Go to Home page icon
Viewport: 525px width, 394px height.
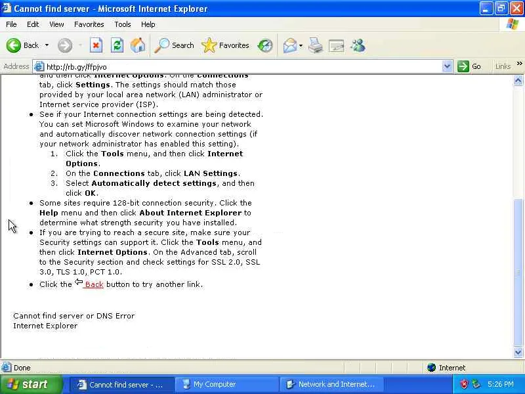tap(138, 45)
